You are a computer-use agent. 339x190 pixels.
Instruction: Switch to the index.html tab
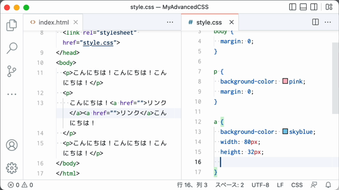pyautogui.click(x=53, y=22)
